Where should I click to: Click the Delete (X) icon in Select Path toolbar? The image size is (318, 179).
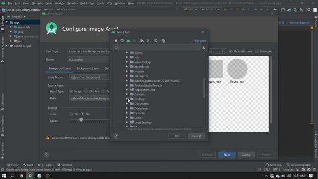click(x=148, y=41)
